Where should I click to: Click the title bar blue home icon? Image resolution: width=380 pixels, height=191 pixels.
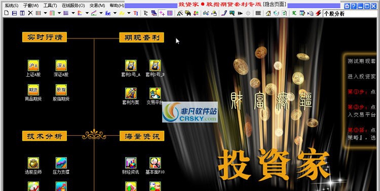(347, 6)
